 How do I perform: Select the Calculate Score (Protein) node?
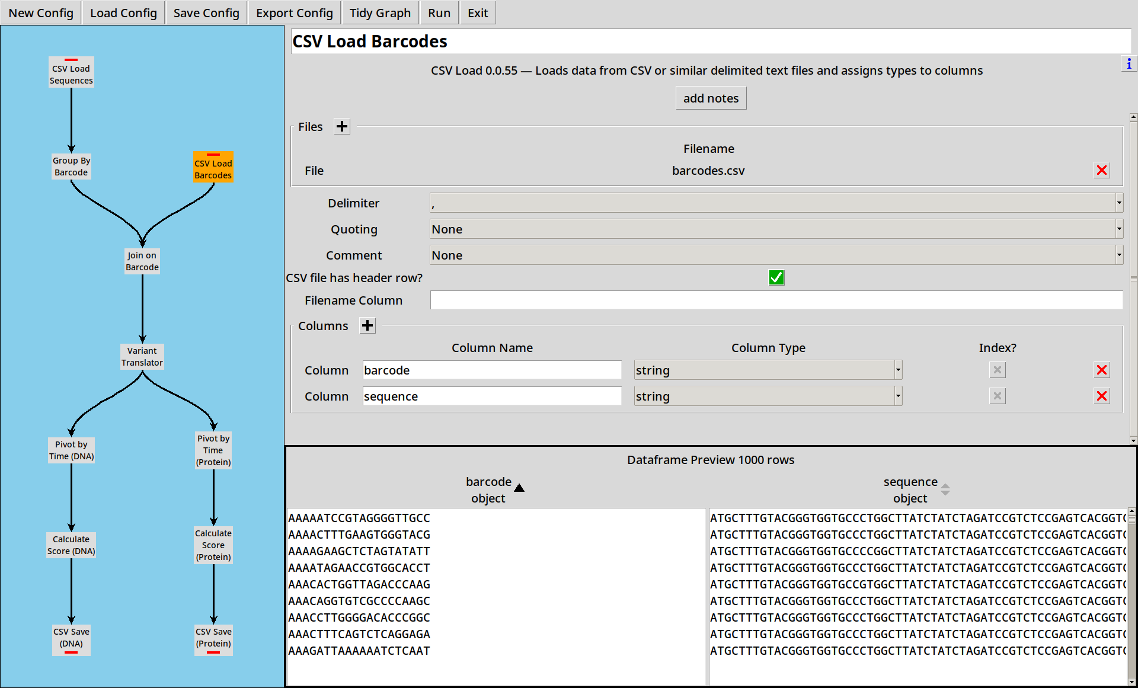tap(213, 545)
